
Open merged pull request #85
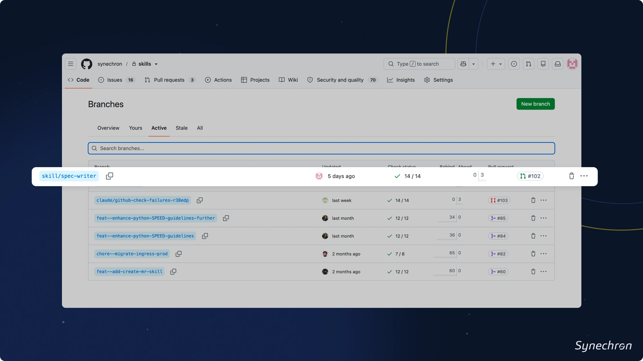(x=498, y=218)
